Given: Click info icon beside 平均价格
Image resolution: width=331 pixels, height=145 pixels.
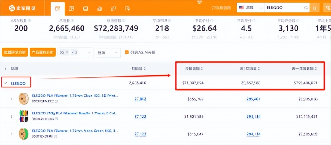Looking at the screenshot, I should pos(212,21).
